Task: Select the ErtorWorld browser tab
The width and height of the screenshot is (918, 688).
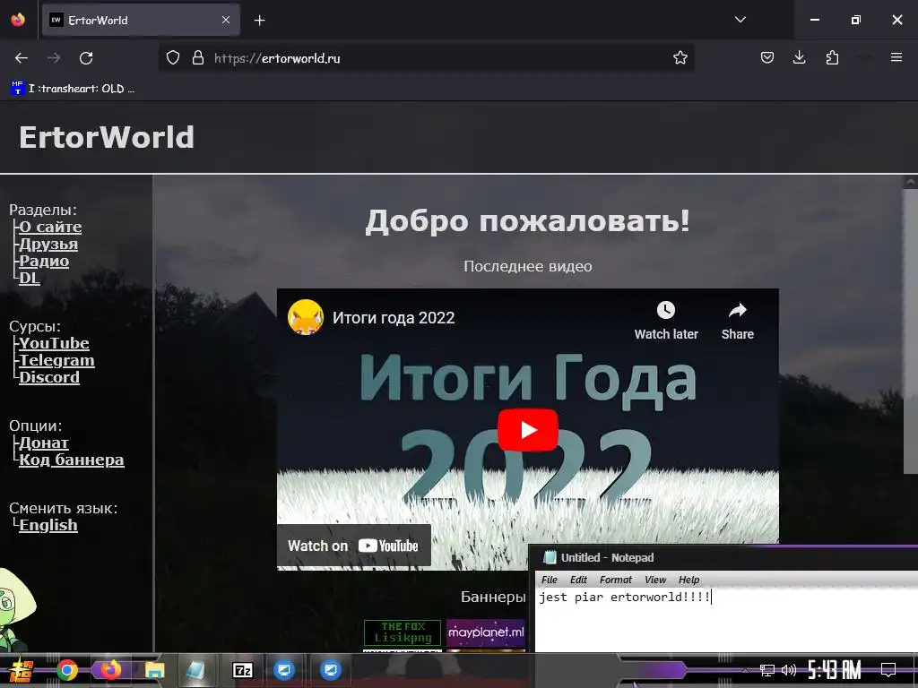Action: (141, 20)
